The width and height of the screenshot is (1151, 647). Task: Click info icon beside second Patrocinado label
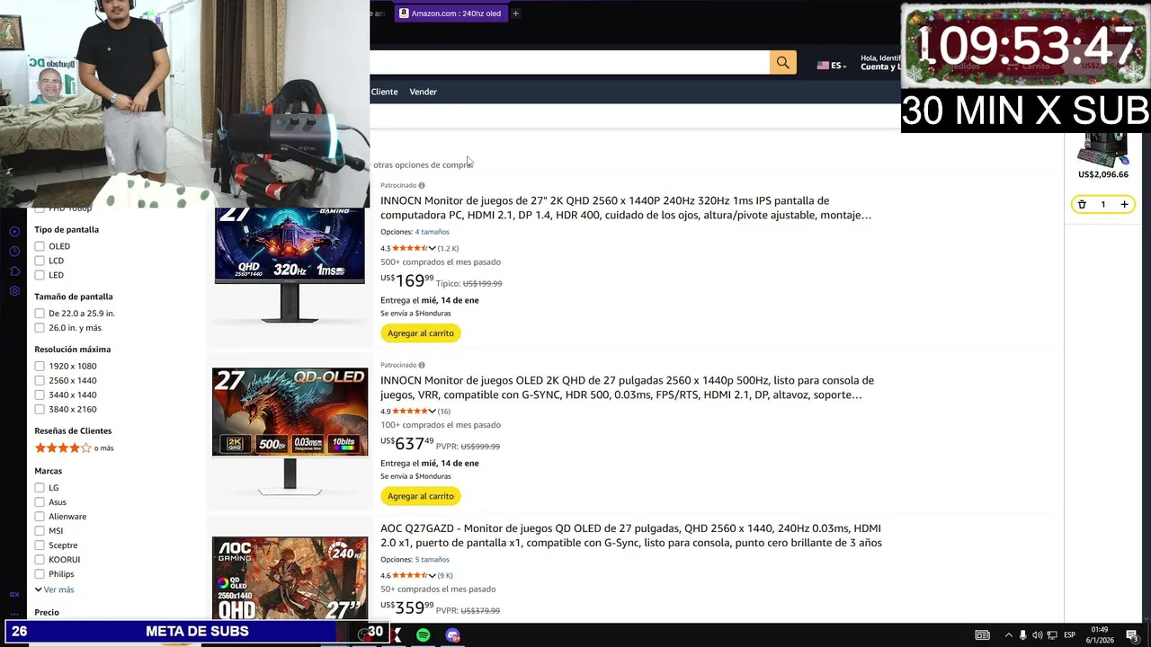(x=422, y=366)
